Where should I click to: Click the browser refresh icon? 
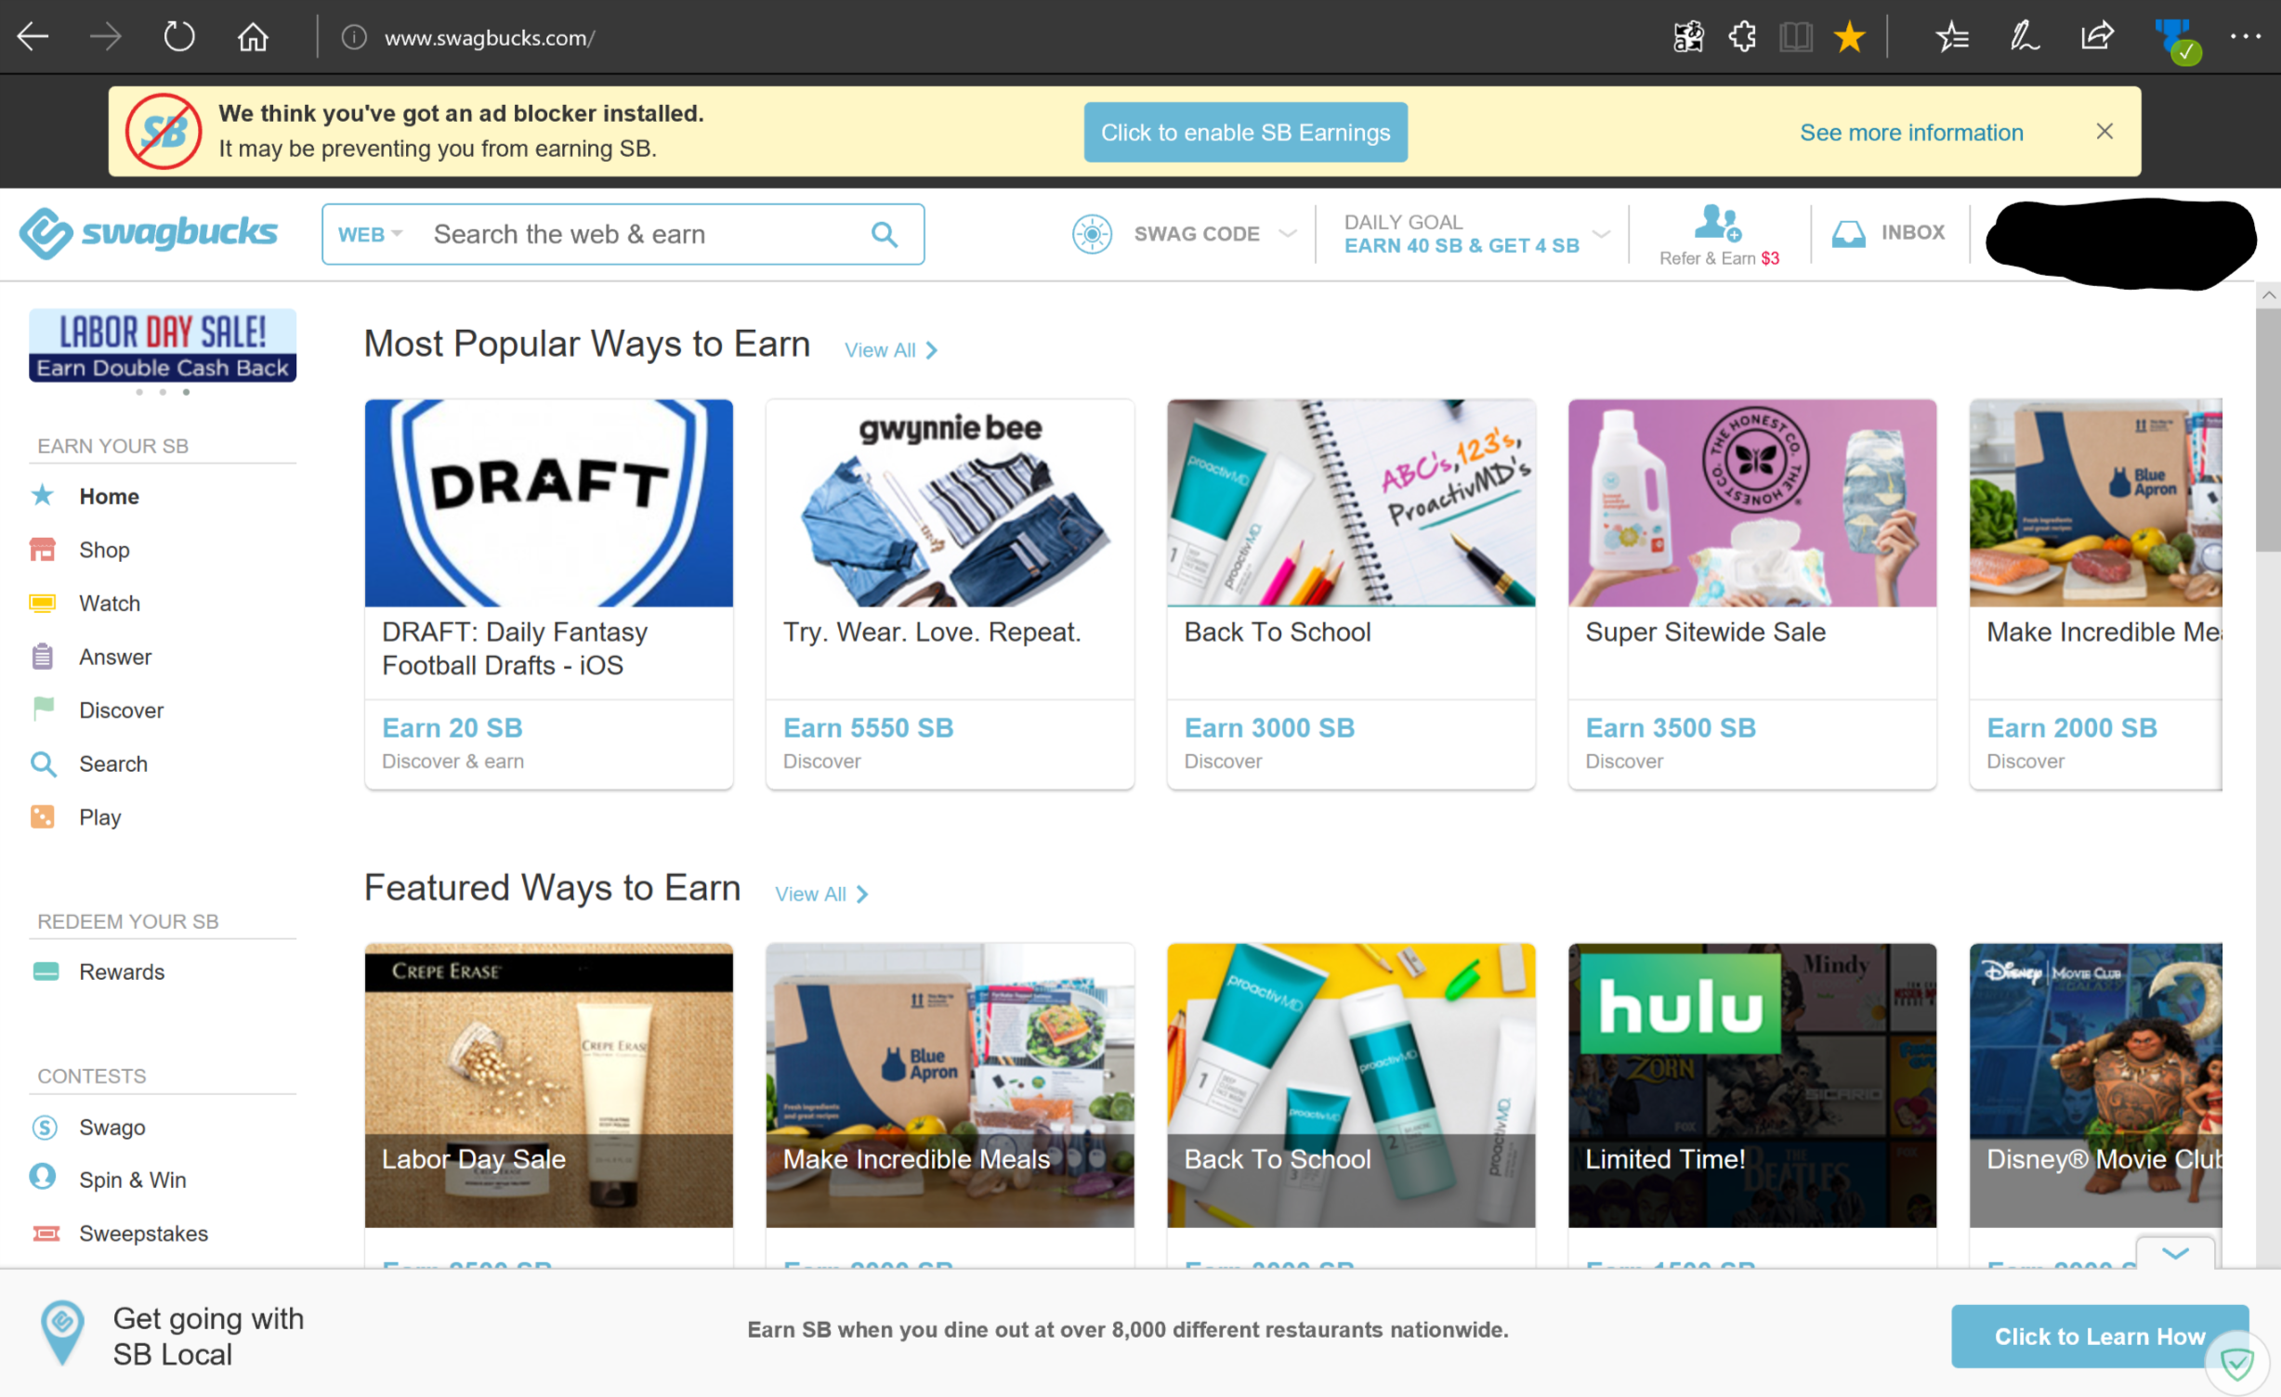(178, 38)
